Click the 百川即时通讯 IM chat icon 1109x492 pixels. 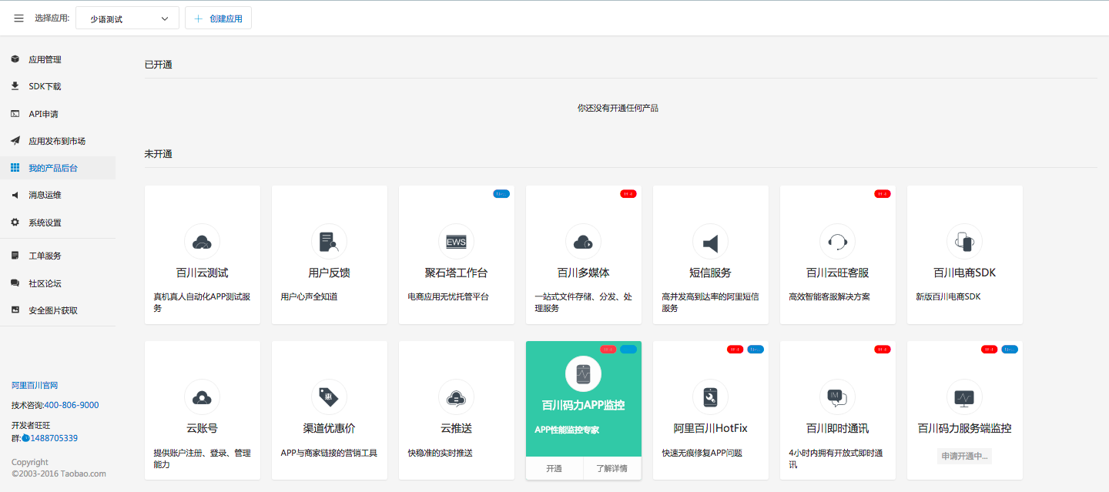pyautogui.click(x=837, y=397)
